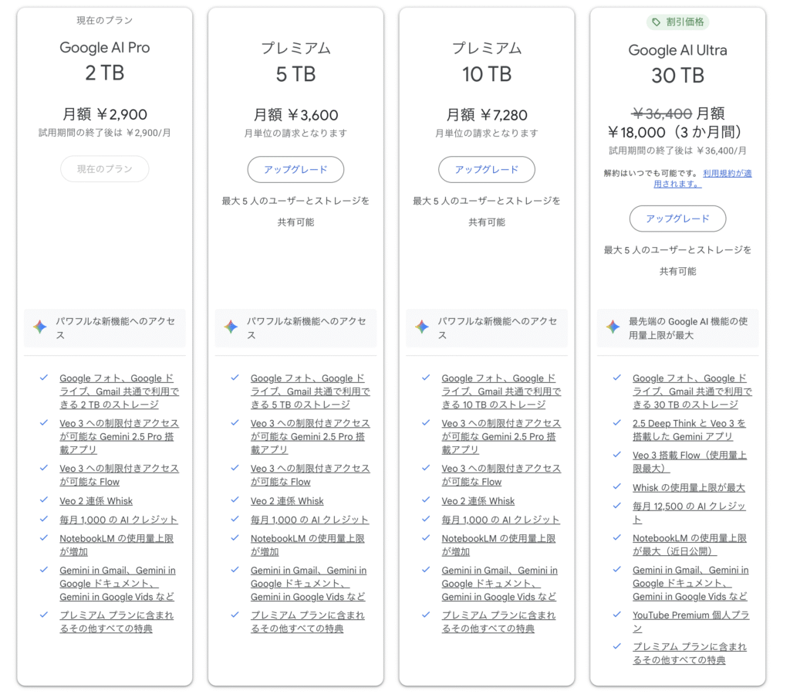Open 毎月 1,000 の AI クレジット in the 5 TB card
The height and width of the screenshot is (698, 790).
[309, 520]
